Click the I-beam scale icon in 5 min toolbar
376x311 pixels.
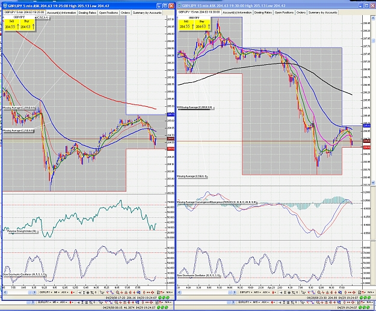[84, 292]
